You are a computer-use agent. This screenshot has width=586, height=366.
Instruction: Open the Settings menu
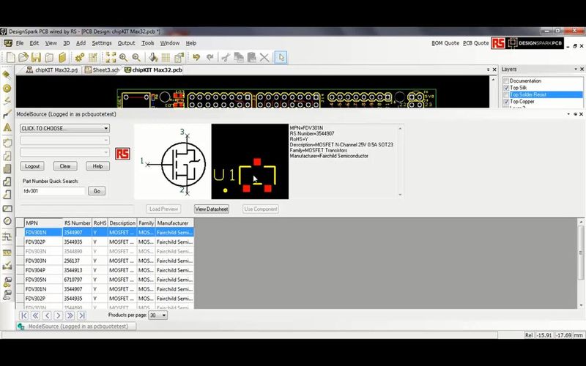(x=102, y=43)
